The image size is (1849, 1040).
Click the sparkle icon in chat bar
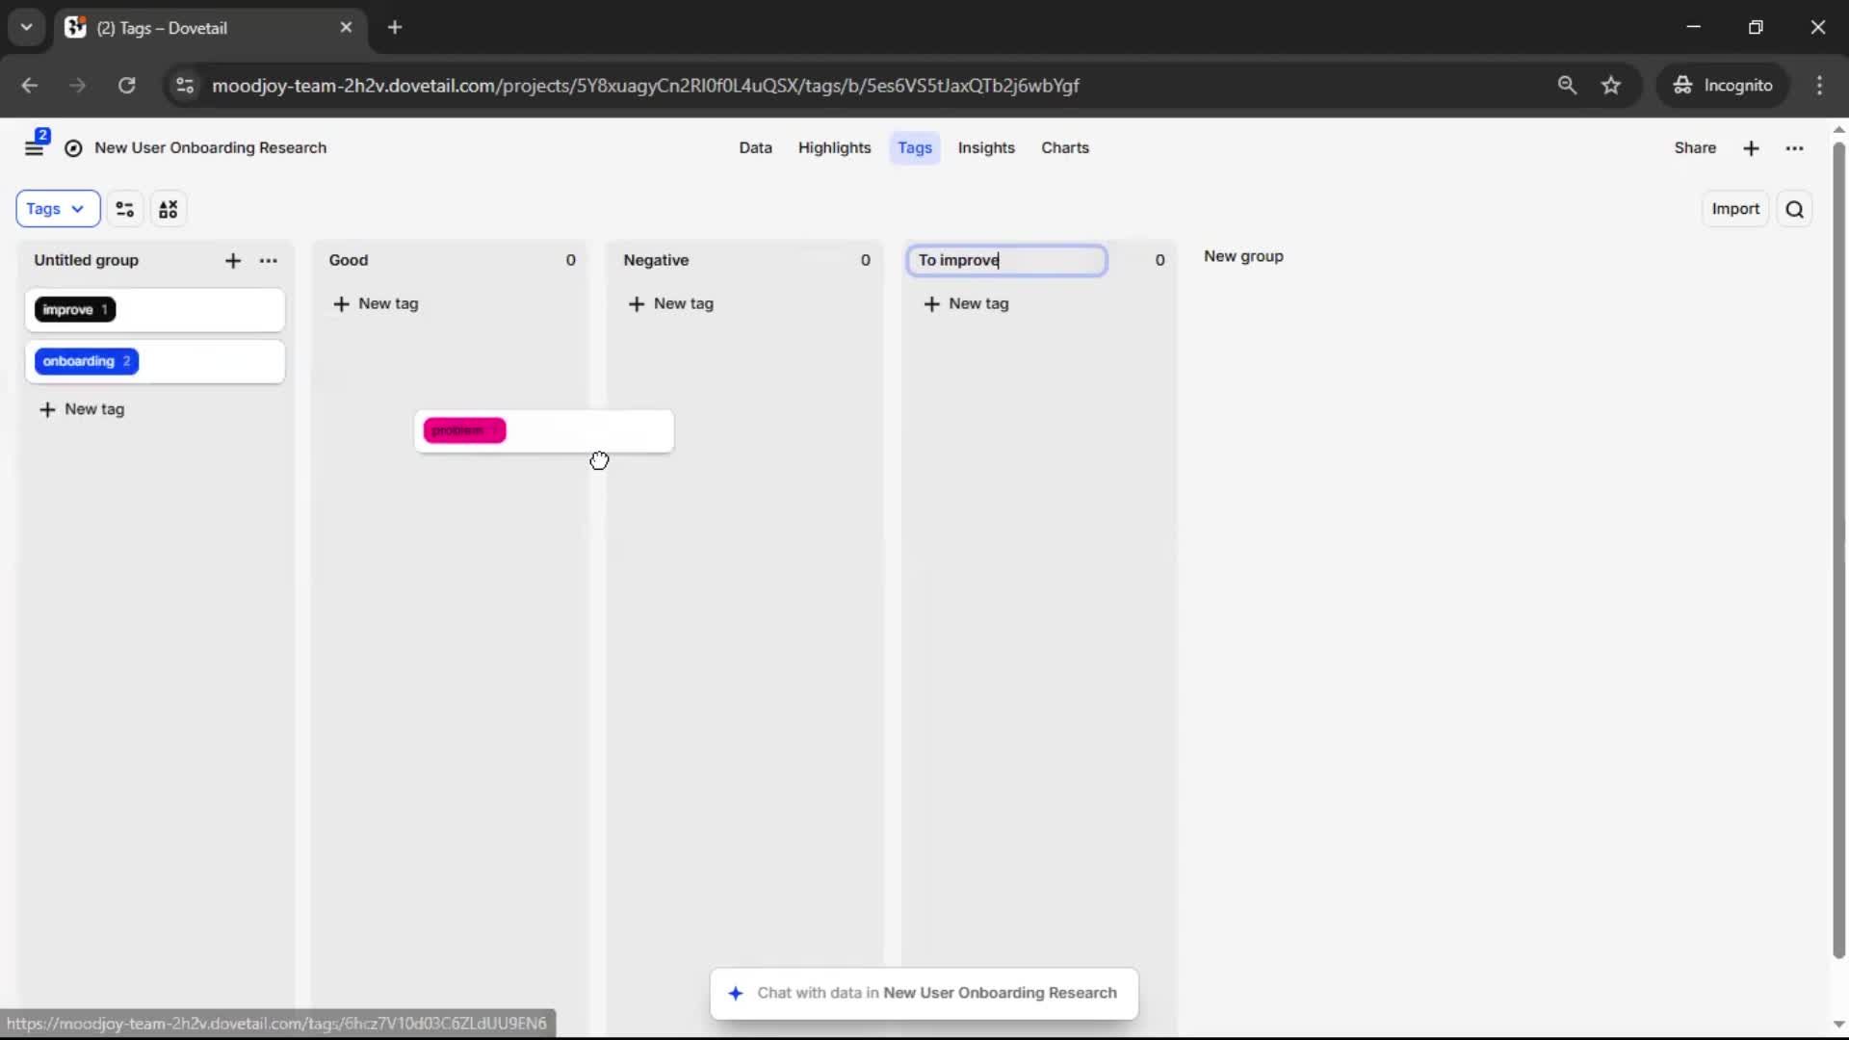click(x=736, y=993)
